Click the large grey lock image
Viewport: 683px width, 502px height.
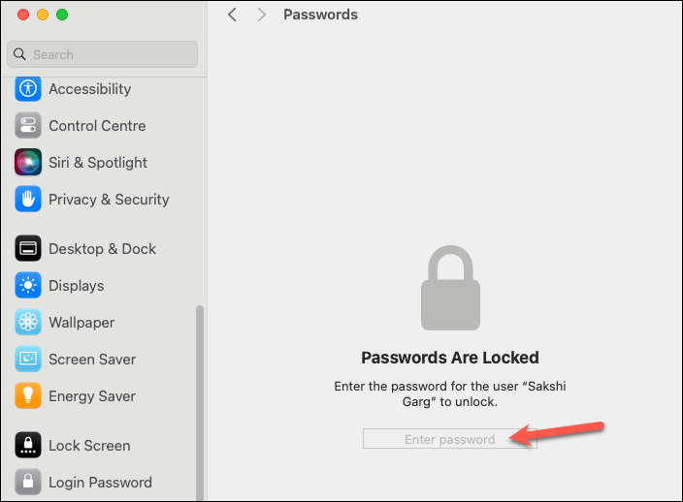[x=450, y=288]
